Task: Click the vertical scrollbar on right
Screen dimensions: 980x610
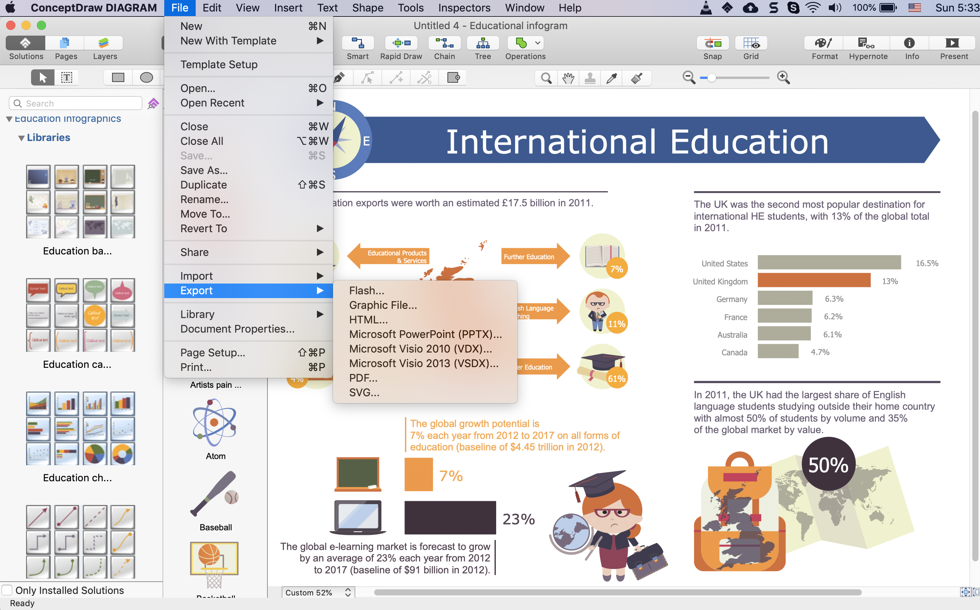Action: 975,335
